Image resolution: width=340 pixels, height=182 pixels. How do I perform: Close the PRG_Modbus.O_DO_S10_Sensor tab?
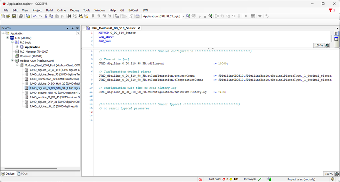[139, 28]
